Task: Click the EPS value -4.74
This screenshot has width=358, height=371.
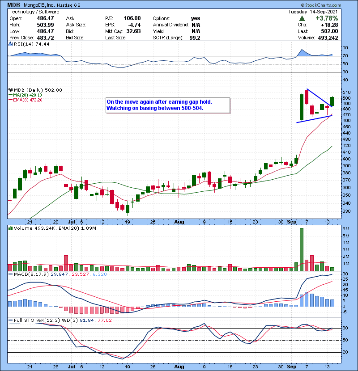Action: point(134,25)
